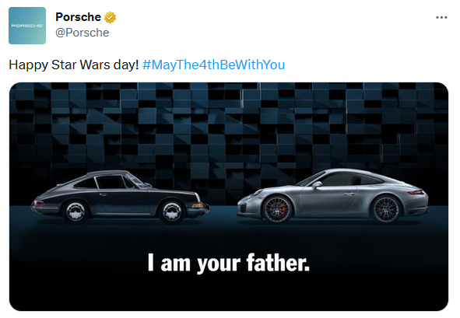Click the rear wheel of the classic Porsche
The width and height of the screenshot is (460, 318).
[x=75, y=211]
